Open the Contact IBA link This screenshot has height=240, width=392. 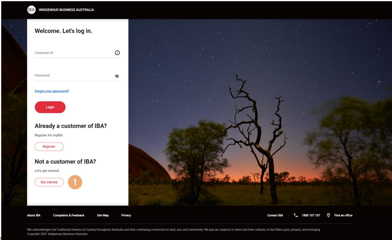275,215
